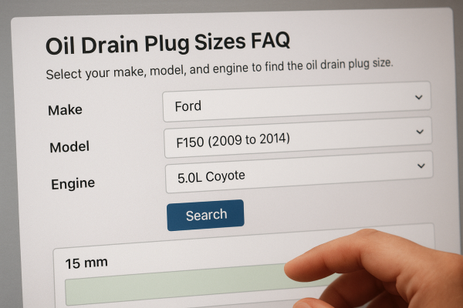This screenshot has width=463, height=308.
Task: Open the Make dropdown showing Ford
Action: pyautogui.click(x=296, y=102)
